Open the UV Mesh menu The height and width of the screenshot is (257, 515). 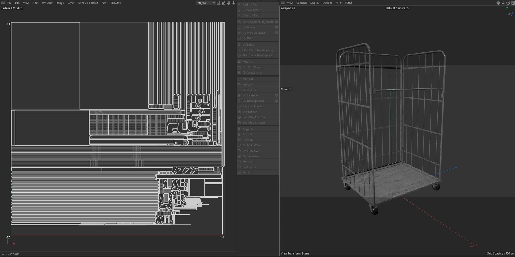(47, 3)
